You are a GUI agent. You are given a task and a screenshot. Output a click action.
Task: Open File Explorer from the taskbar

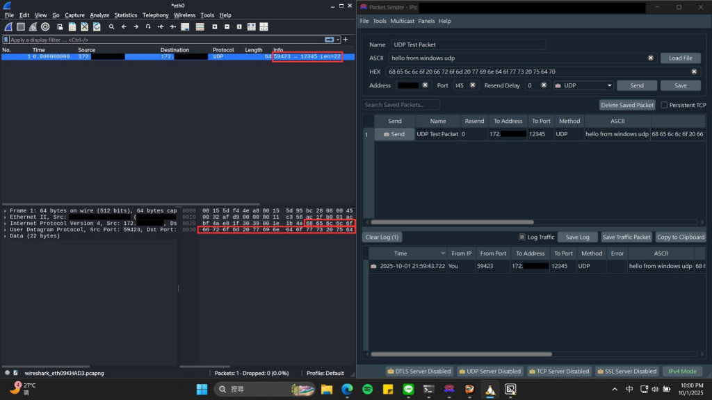coord(327,389)
